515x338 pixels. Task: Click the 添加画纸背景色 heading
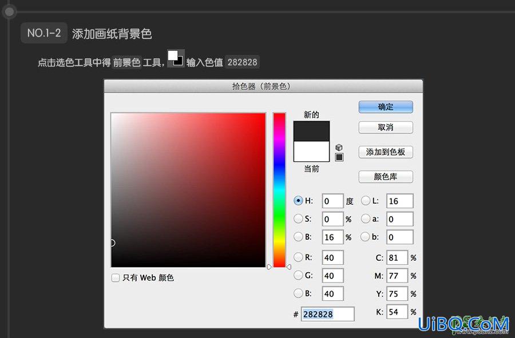pos(112,34)
